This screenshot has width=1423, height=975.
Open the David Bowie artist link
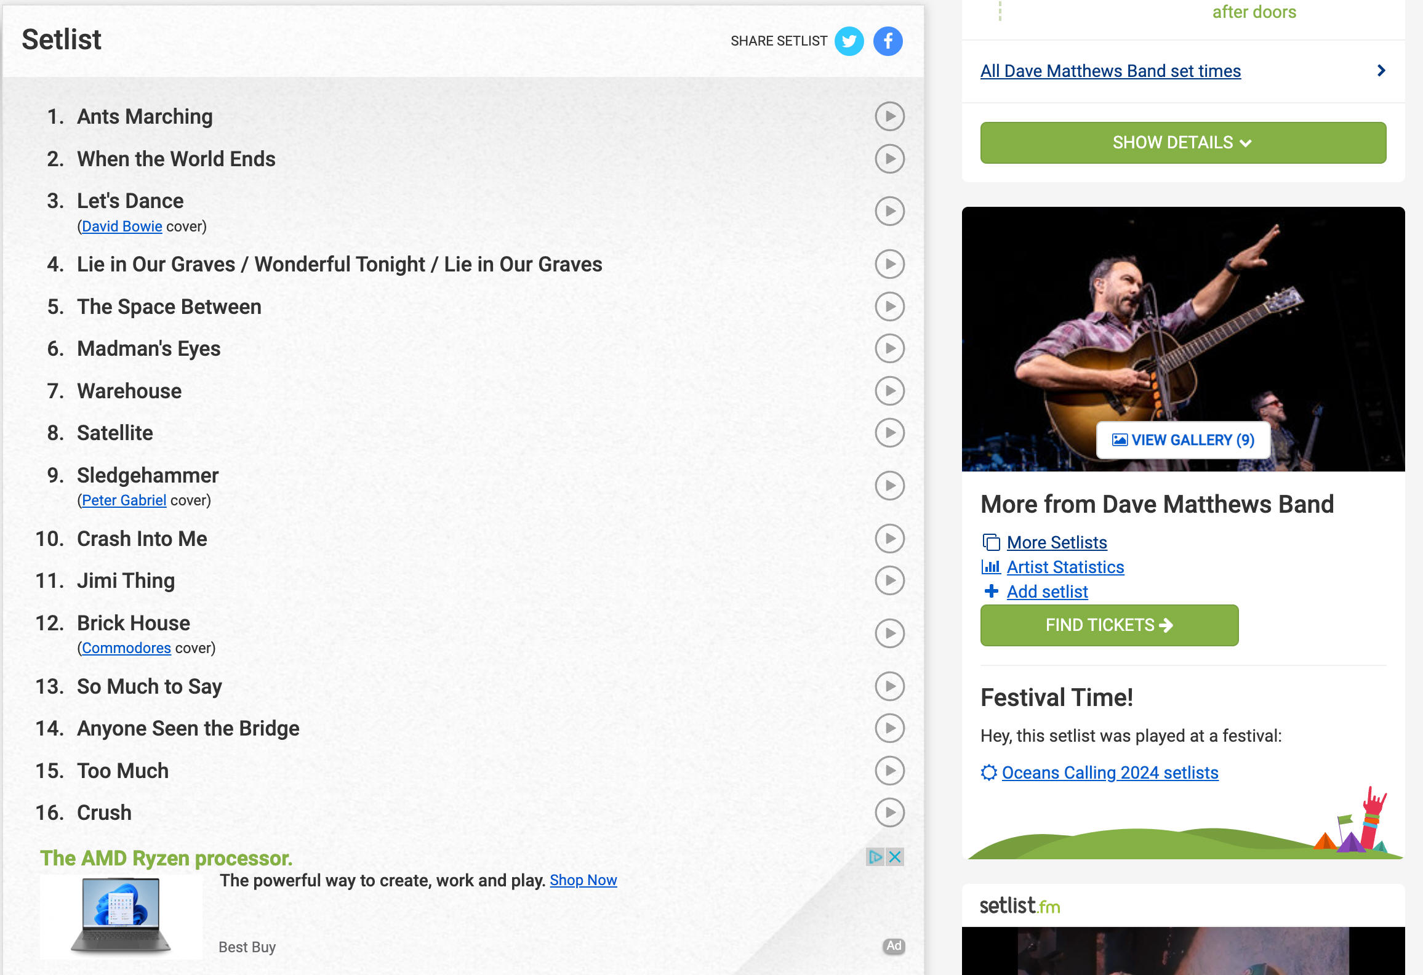(x=122, y=227)
